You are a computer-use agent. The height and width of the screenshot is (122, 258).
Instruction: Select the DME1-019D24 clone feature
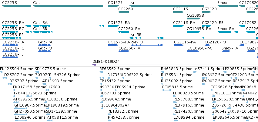pyautogui.click(x=175, y=65)
